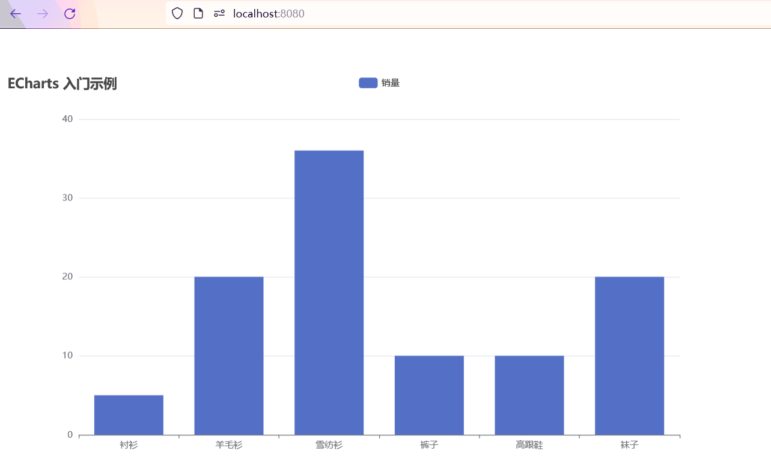Click the page info document icon

(198, 13)
